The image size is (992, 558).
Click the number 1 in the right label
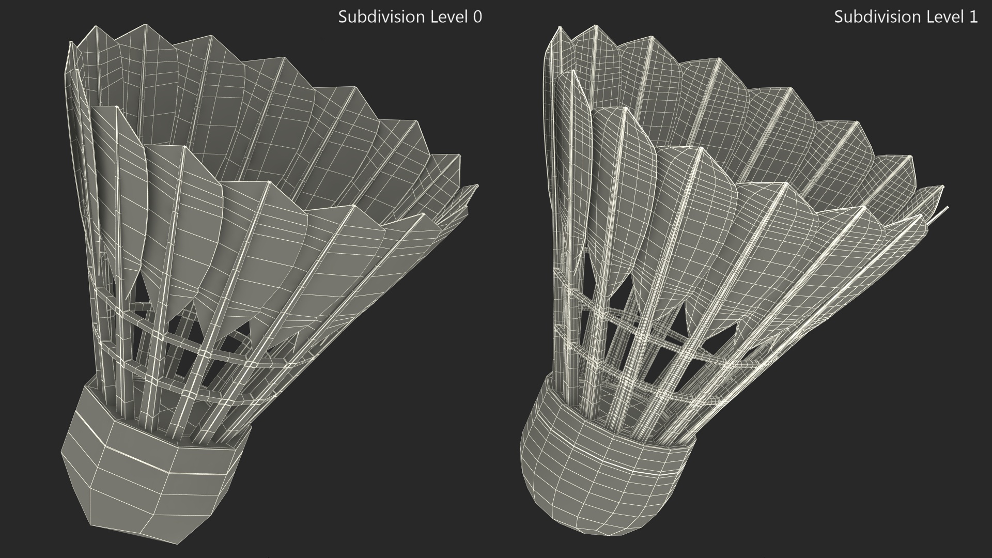(972, 17)
